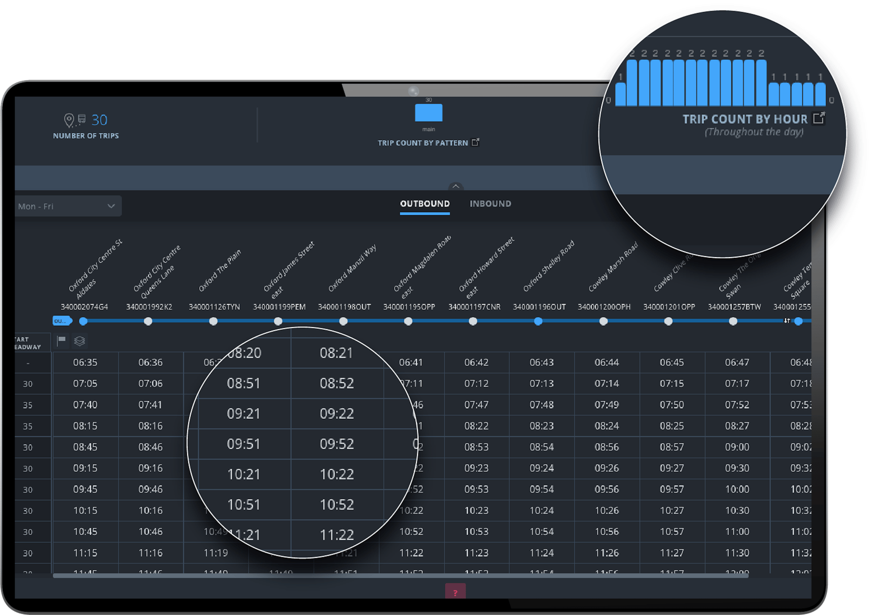Click the bus icon beside the trips count
872x615 pixels.
tap(82, 118)
